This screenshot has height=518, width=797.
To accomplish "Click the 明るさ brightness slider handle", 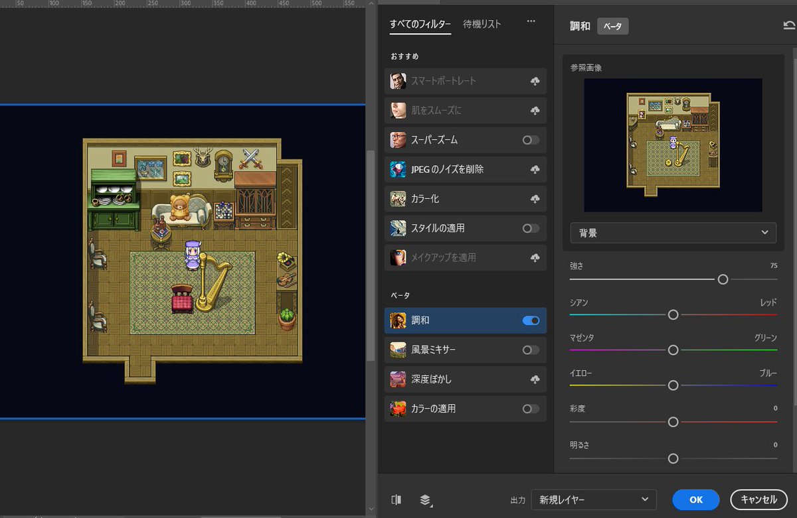I will (673, 458).
